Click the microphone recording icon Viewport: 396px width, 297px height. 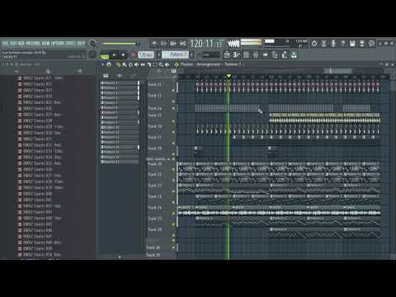click(333, 44)
